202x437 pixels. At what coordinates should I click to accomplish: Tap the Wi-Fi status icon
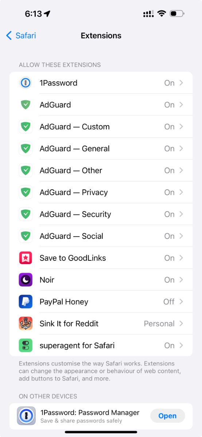(x=162, y=14)
